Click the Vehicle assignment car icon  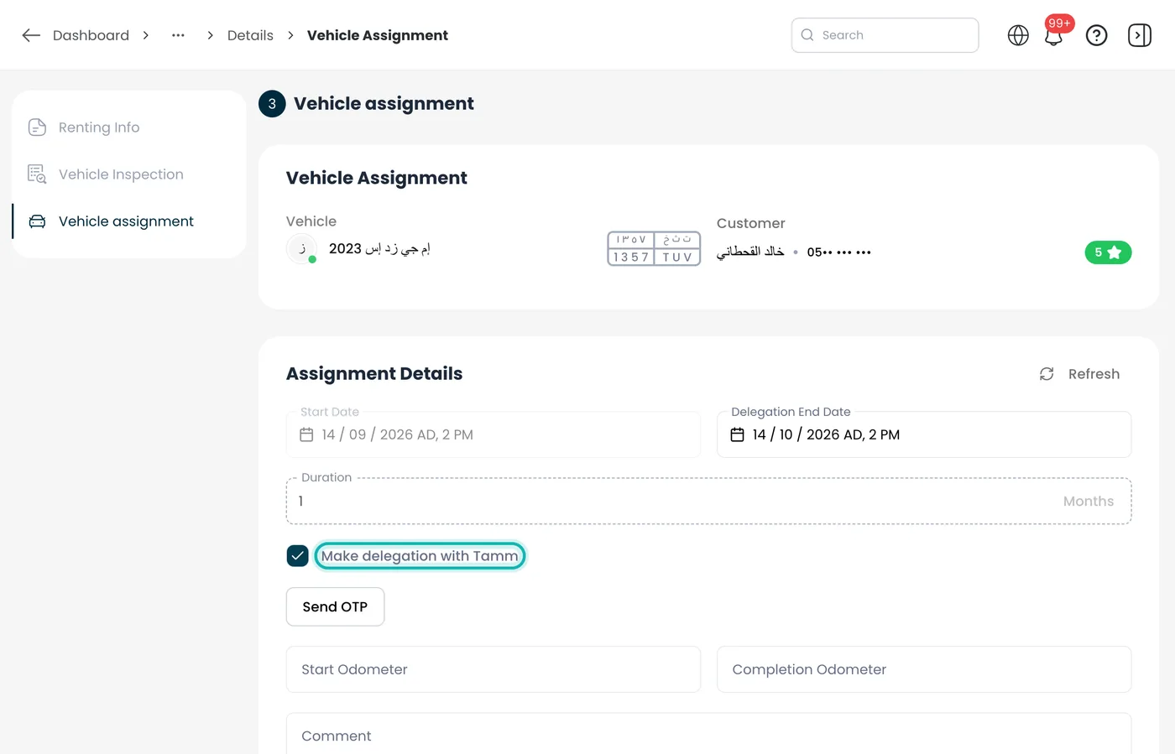point(37,221)
